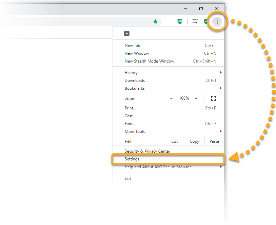
Task: Toggle fullscreen mode icon in Zoom row
Action: 214,98
